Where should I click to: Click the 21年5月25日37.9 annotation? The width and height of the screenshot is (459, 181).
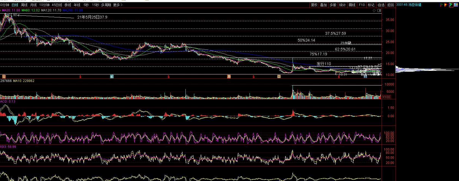point(92,17)
